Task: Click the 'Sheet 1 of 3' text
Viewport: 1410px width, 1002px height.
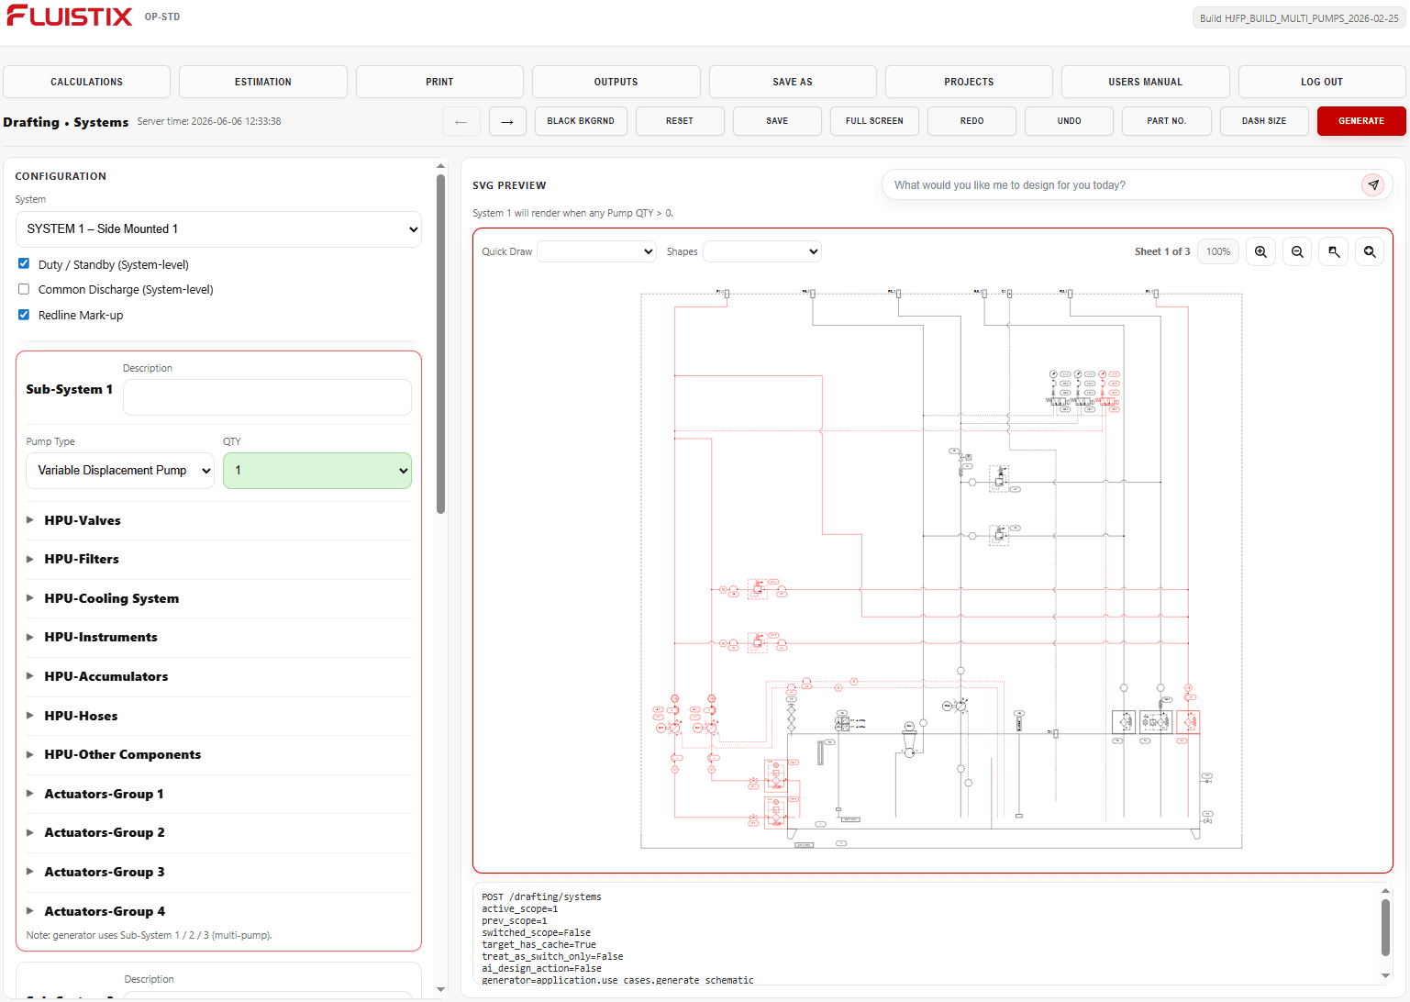Action: (x=1162, y=251)
